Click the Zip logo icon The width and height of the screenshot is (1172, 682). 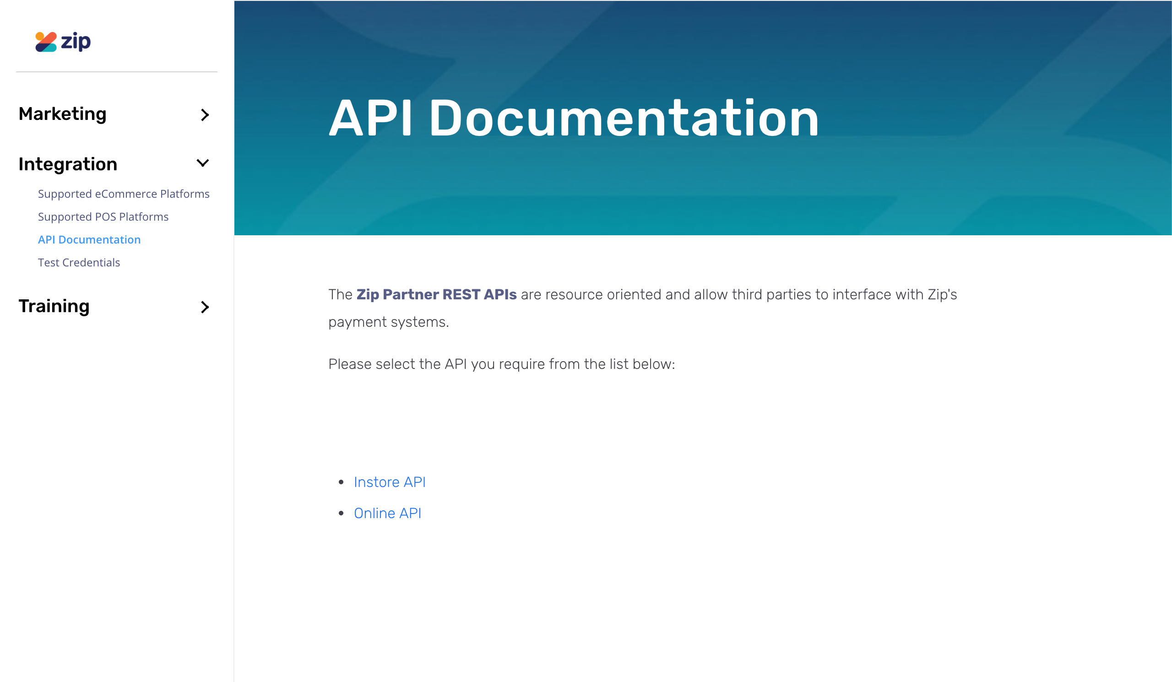pyautogui.click(x=63, y=42)
